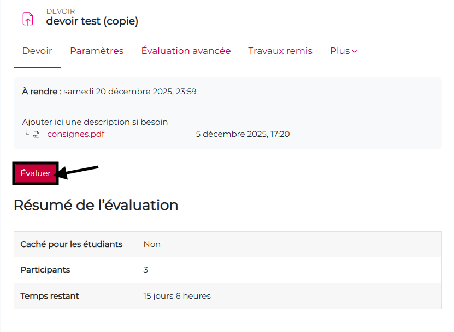
Task: Go to the Évaluation avancée tab
Action: tap(186, 51)
